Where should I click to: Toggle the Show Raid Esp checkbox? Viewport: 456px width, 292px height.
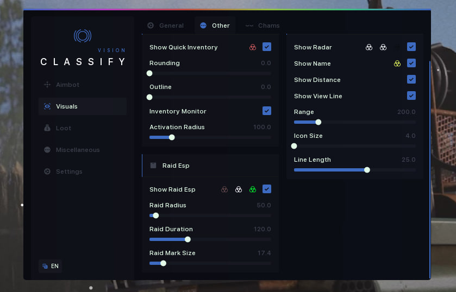(267, 189)
